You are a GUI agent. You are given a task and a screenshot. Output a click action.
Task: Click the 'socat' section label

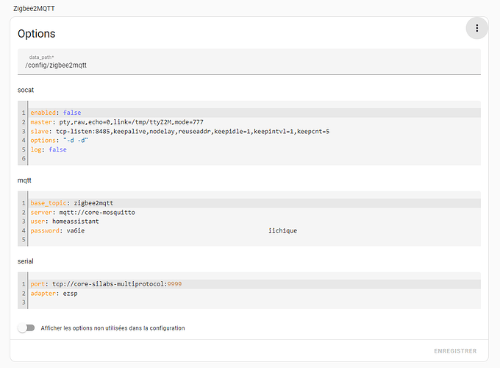[x=26, y=90]
